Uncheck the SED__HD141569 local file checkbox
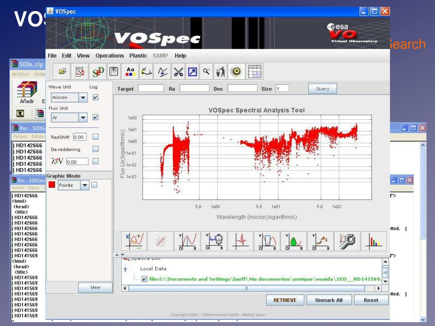 click(144, 279)
